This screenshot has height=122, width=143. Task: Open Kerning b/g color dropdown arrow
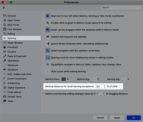pos(128,79)
